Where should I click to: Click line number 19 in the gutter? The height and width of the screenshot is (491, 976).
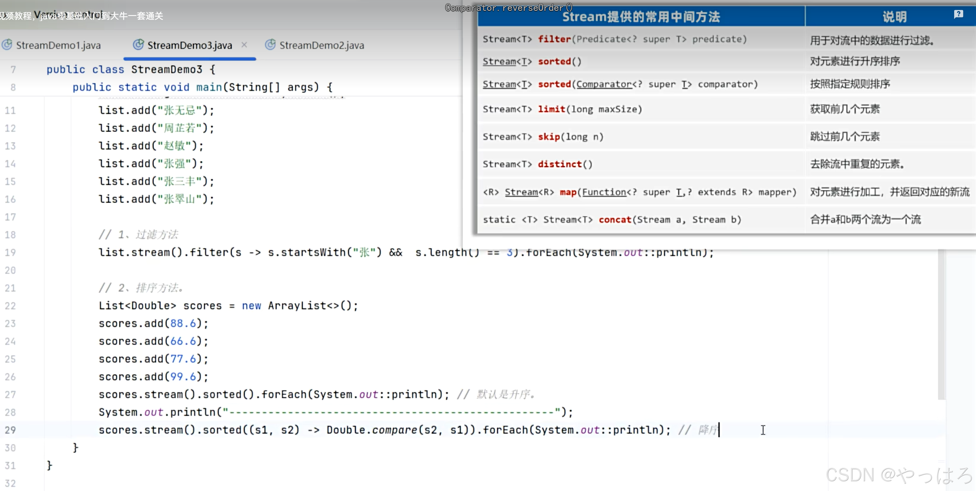click(11, 253)
